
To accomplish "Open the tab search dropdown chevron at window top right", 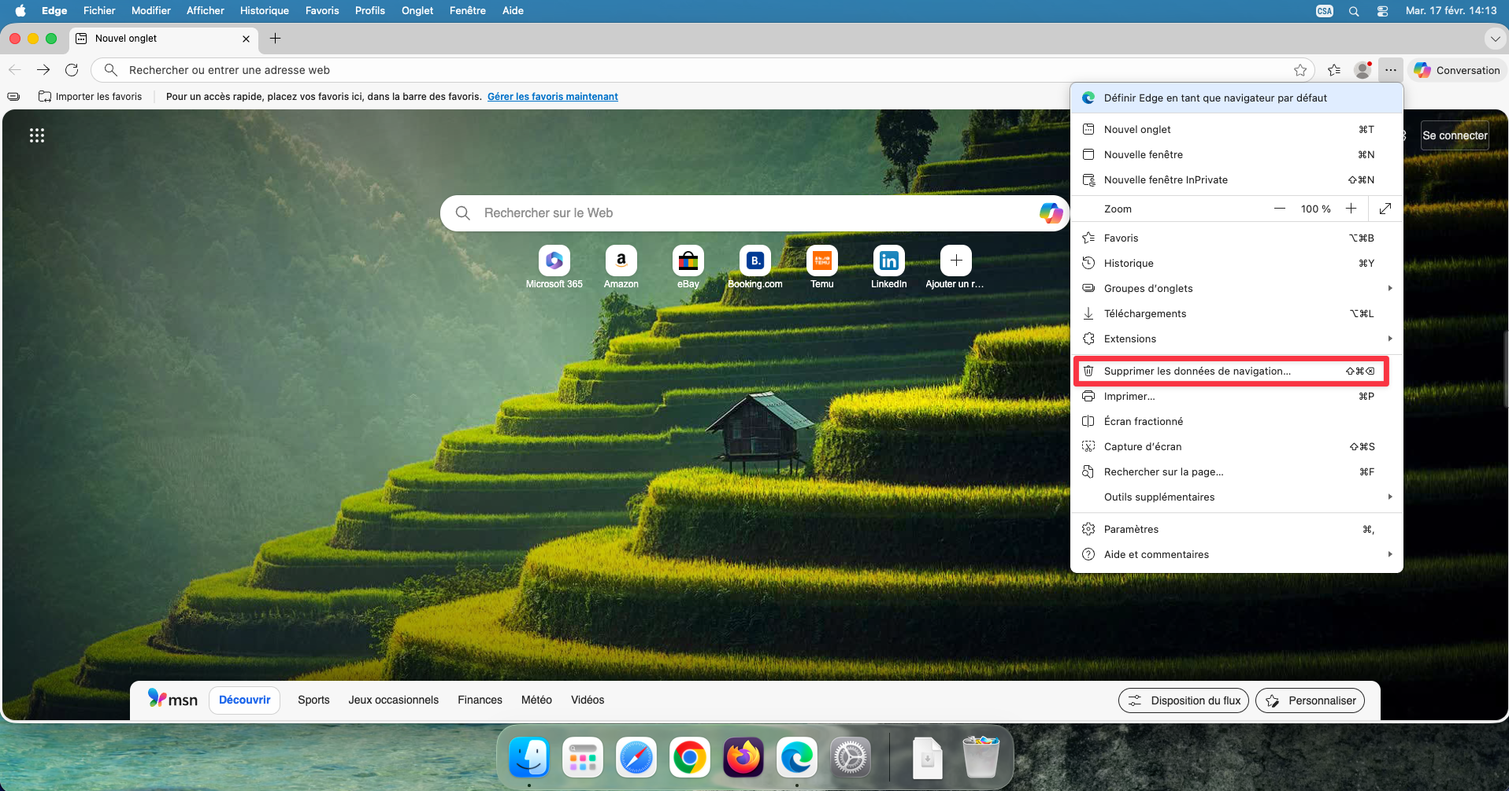I will 1495,39.
